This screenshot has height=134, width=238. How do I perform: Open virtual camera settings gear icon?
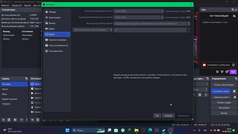[x=235, y=97]
